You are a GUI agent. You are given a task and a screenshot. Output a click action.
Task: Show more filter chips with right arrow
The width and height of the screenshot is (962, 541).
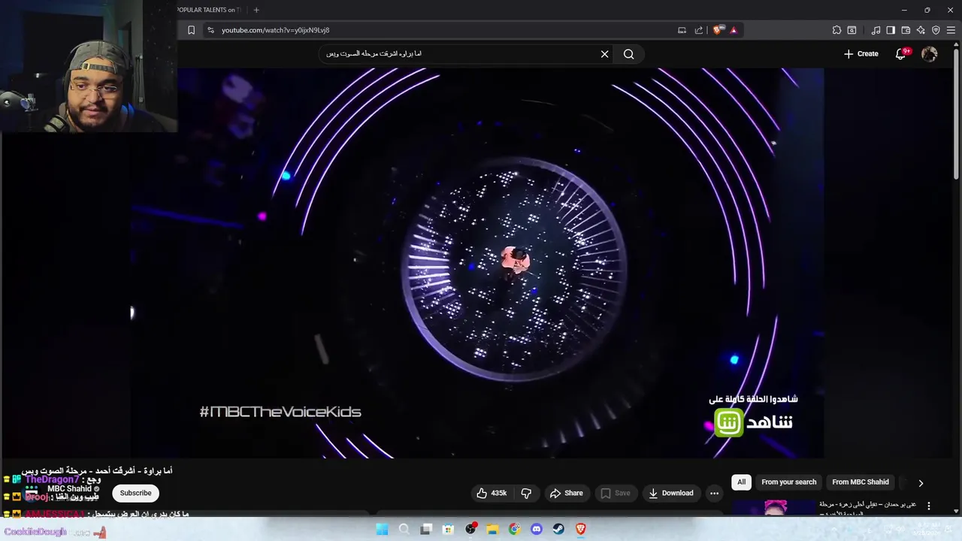coord(921,483)
